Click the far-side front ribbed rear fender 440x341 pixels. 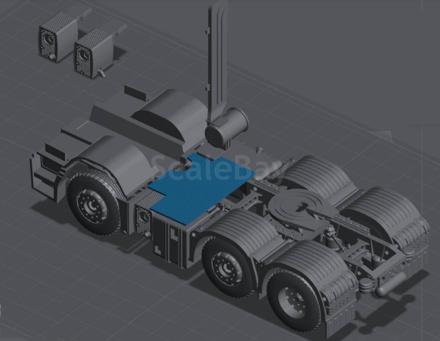pos(317,174)
